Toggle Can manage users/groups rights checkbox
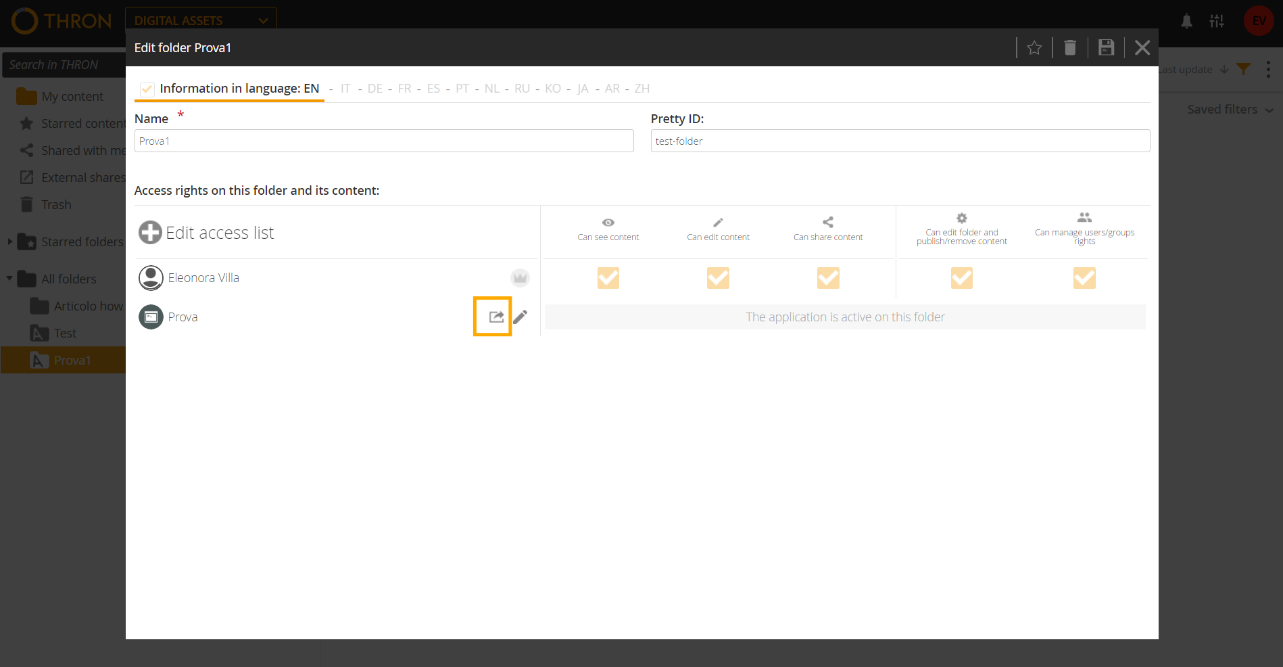Screen dimensions: 1283x667 (1084, 278)
